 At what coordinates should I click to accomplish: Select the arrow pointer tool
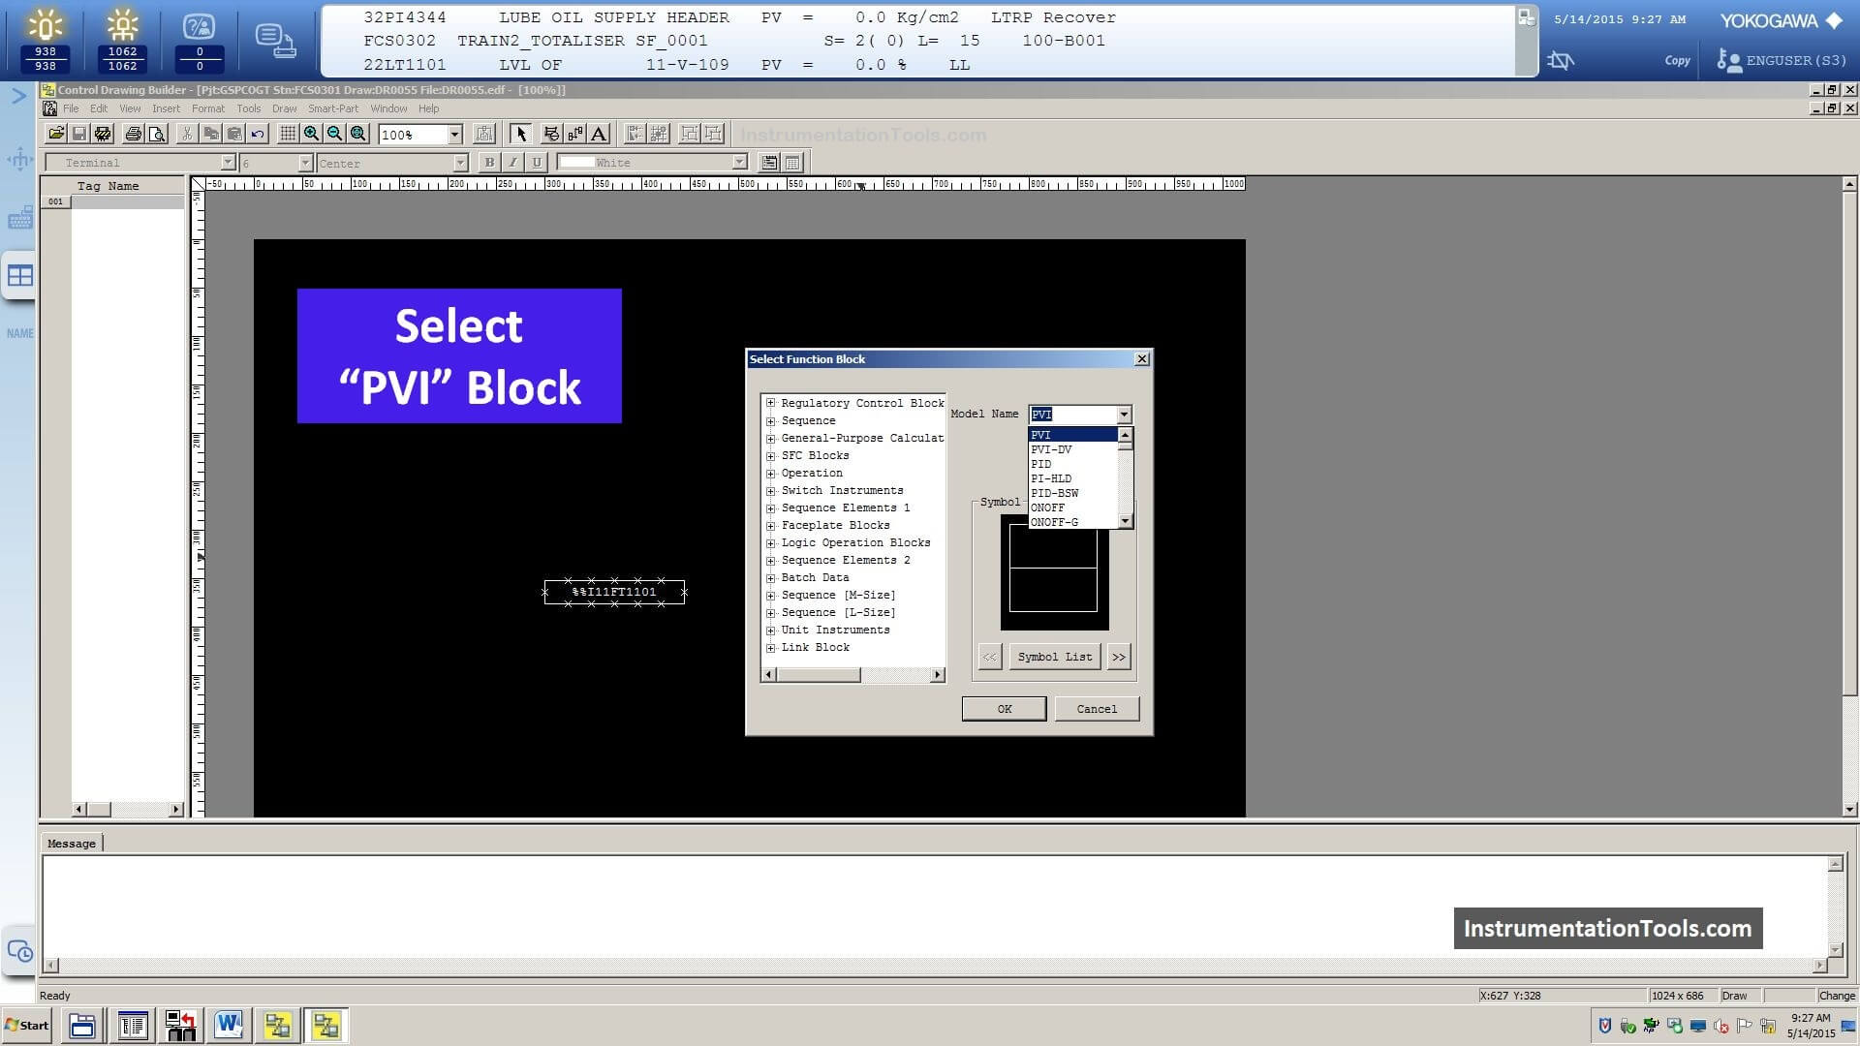pyautogui.click(x=521, y=135)
